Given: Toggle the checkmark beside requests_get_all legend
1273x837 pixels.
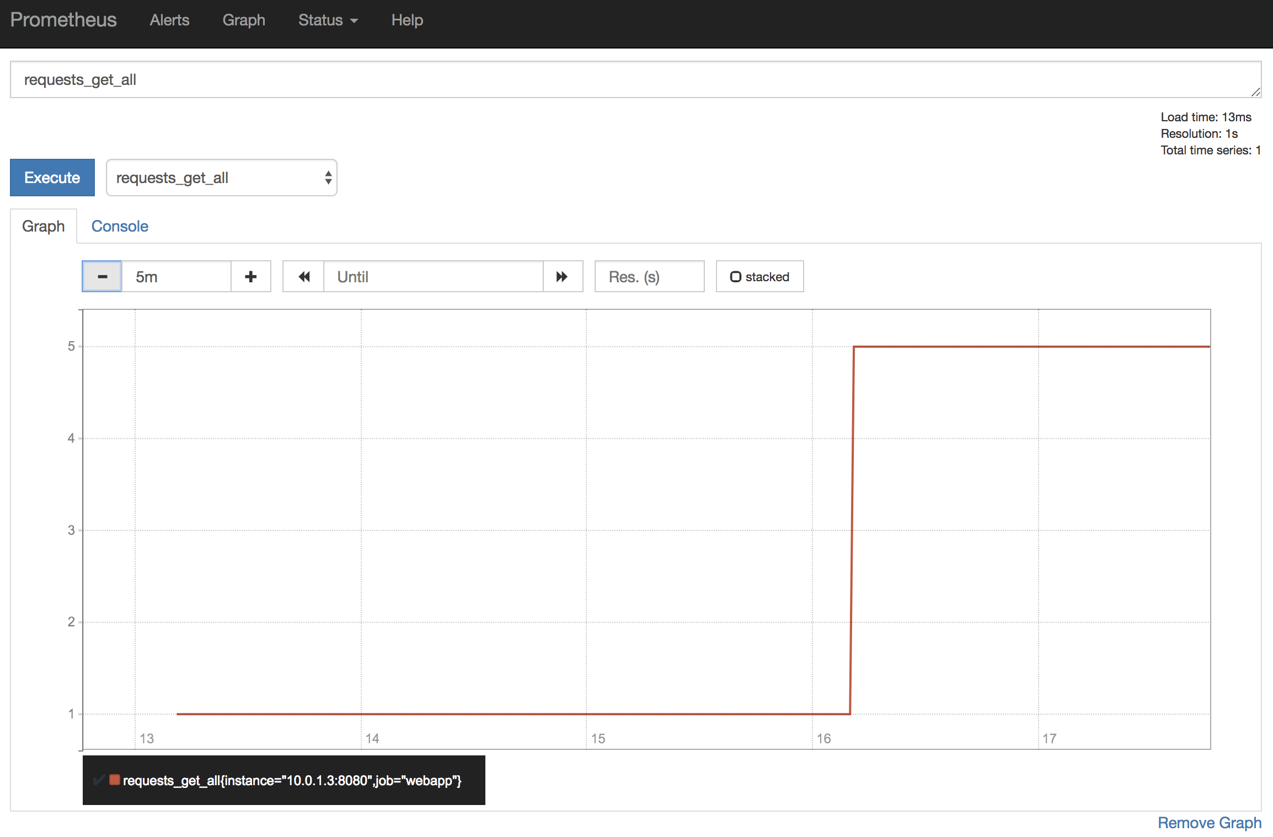Looking at the screenshot, I should (x=99, y=780).
